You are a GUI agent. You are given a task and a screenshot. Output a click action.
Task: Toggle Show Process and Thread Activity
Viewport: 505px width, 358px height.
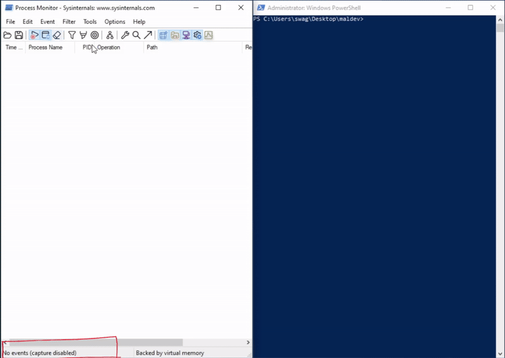pos(198,35)
